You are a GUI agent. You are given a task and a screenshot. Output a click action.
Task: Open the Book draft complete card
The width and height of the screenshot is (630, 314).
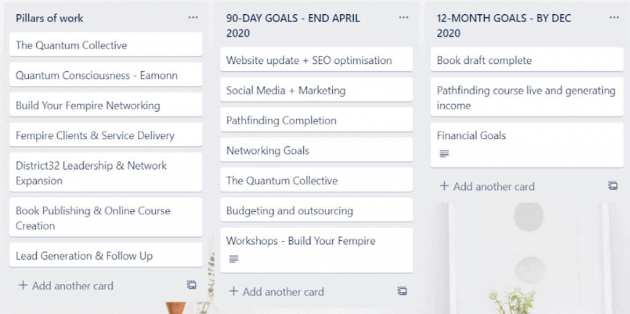point(527,60)
